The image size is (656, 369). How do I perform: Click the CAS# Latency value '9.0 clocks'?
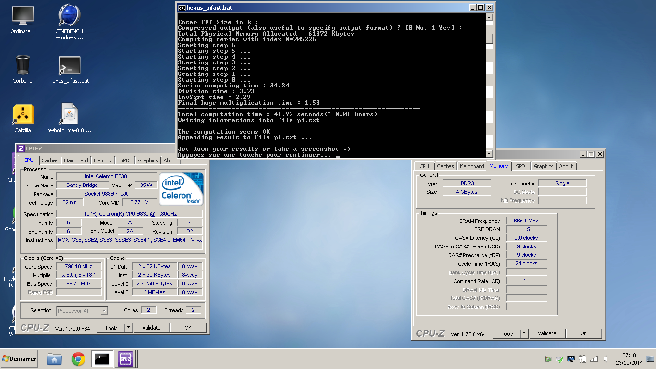(526, 238)
